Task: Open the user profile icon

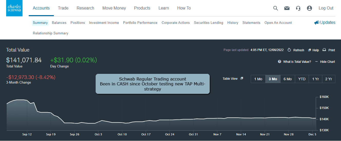Action: coord(309,8)
